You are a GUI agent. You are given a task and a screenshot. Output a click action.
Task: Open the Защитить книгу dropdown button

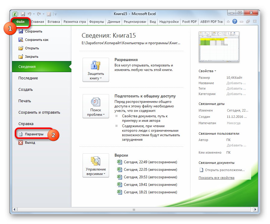[x=96, y=70]
